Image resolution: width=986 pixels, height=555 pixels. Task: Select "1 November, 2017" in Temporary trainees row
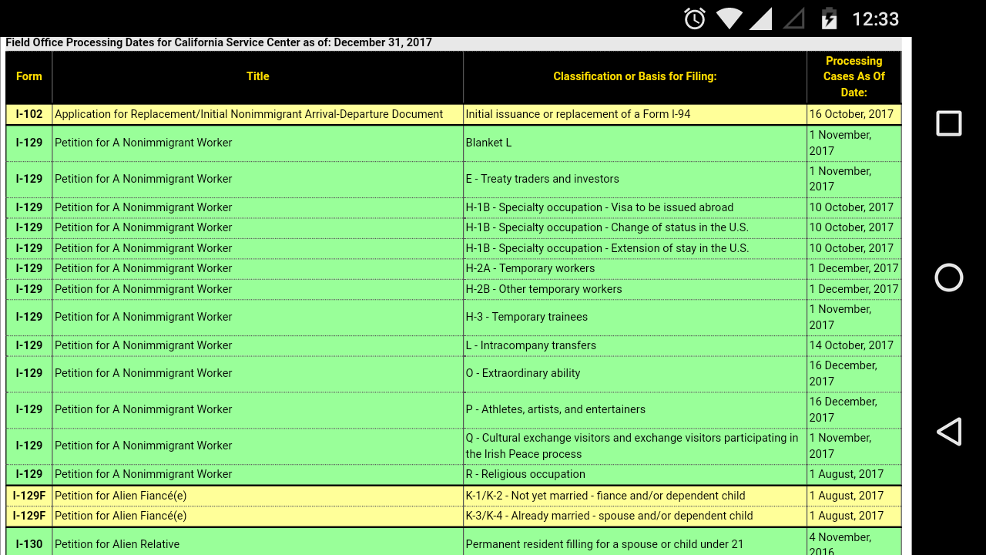pyautogui.click(x=854, y=317)
